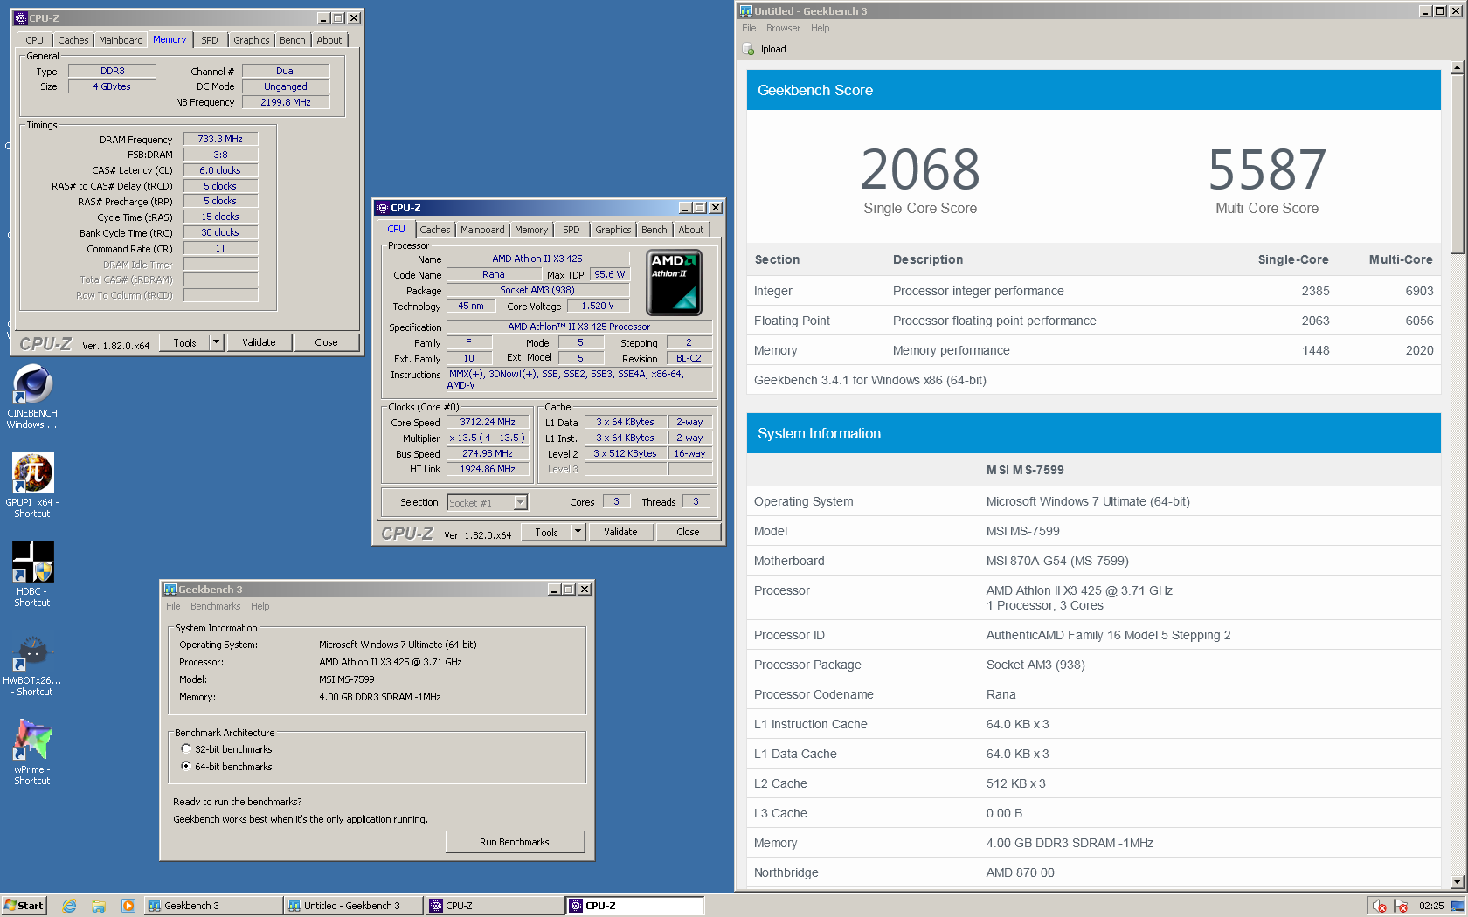The width and height of the screenshot is (1468, 917).
Task: Open Benchmarks menu in Geekbench 3 dialog
Action: pos(215,606)
